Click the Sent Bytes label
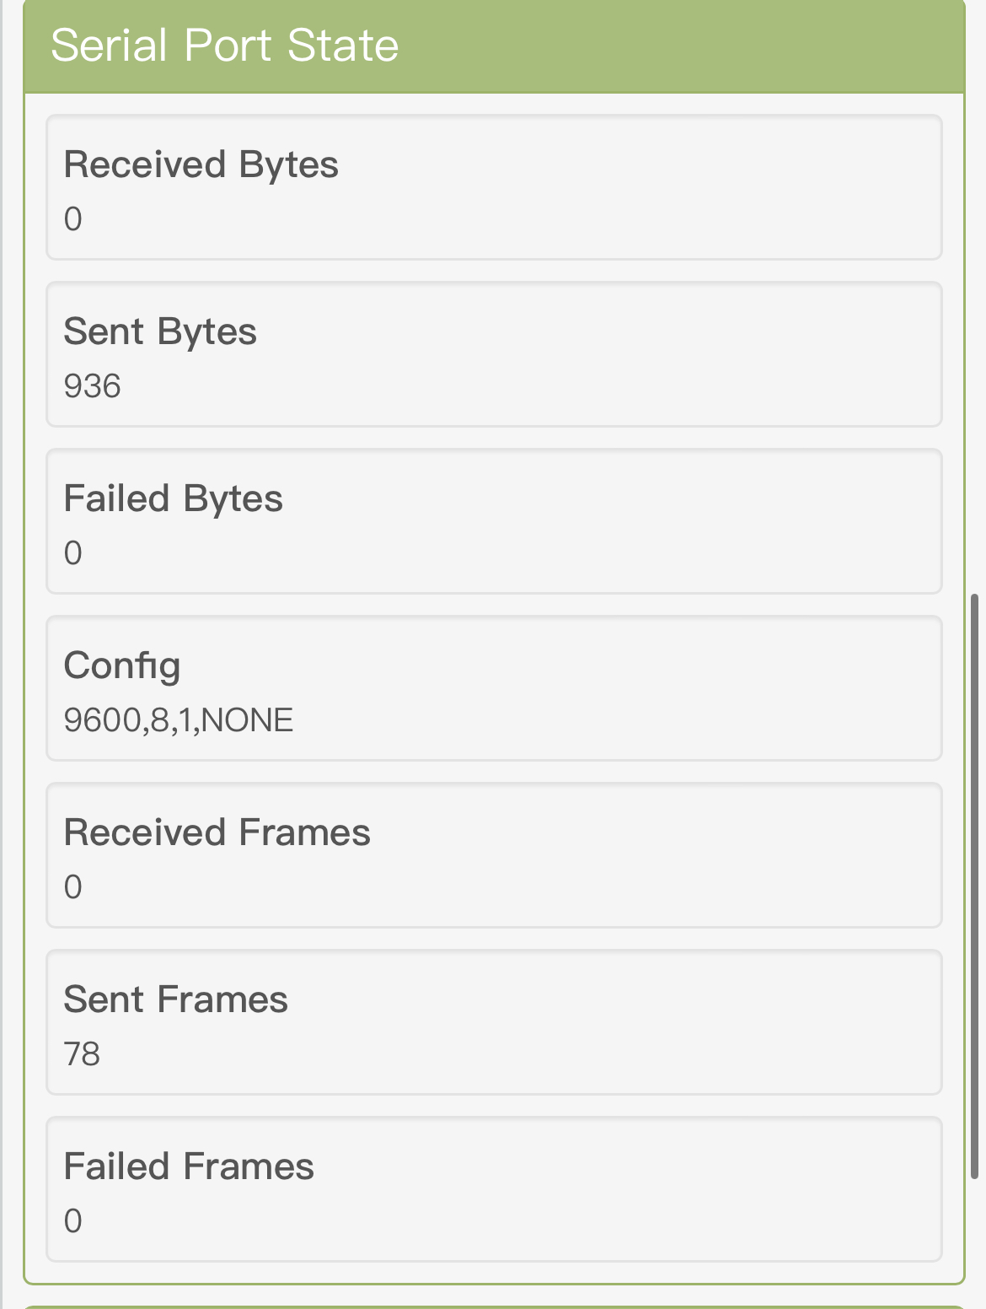The width and height of the screenshot is (986, 1309). point(160,331)
